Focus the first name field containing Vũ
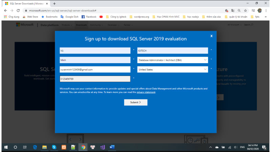The width and height of the screenshot is (271, 152). [95, 50]
